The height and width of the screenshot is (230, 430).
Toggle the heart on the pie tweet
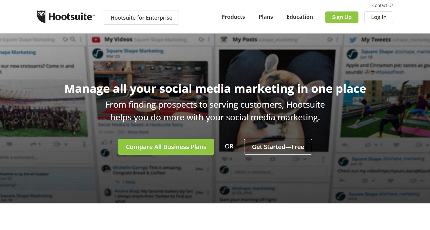(x=396, y=145)
